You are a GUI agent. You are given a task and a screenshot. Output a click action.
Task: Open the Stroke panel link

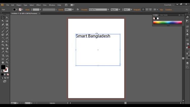click(28, 10)
